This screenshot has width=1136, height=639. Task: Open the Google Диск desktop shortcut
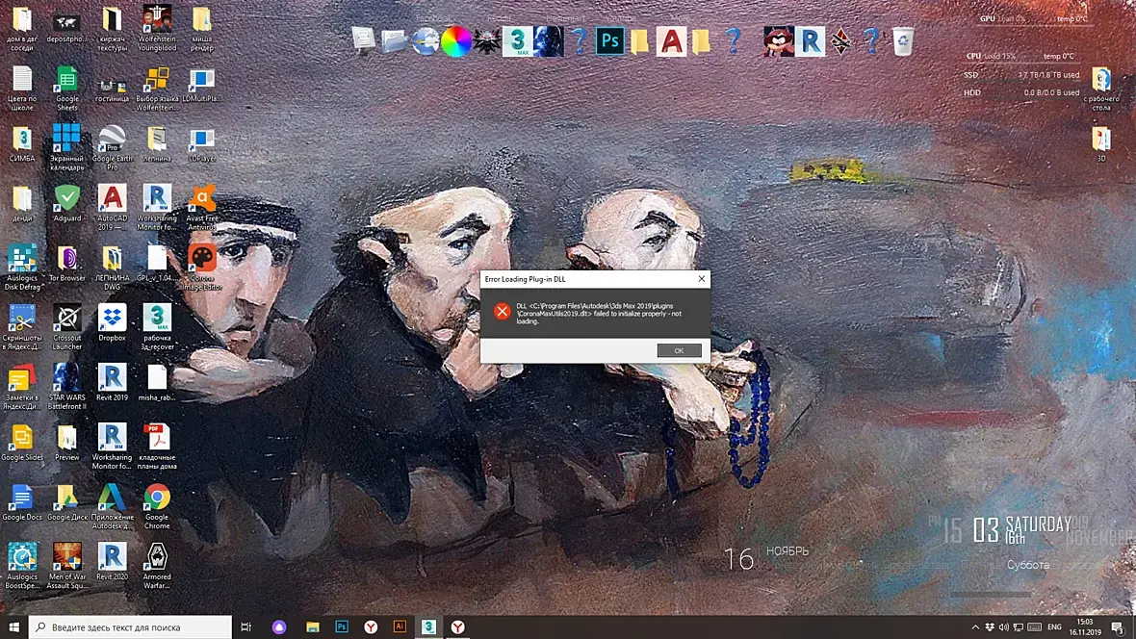pos(66,502)
